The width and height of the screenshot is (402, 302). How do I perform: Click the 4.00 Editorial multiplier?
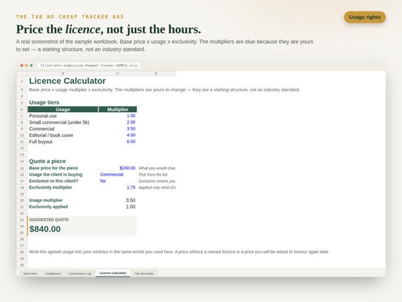[x=131, y=135]
